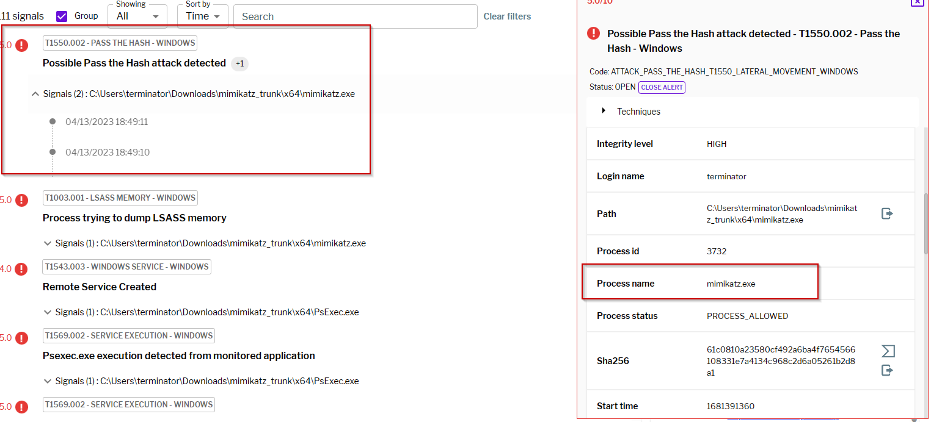Click the Possible Pass the Hash attack detected title
Screen dimensions: 931x422
pos(134,63)
